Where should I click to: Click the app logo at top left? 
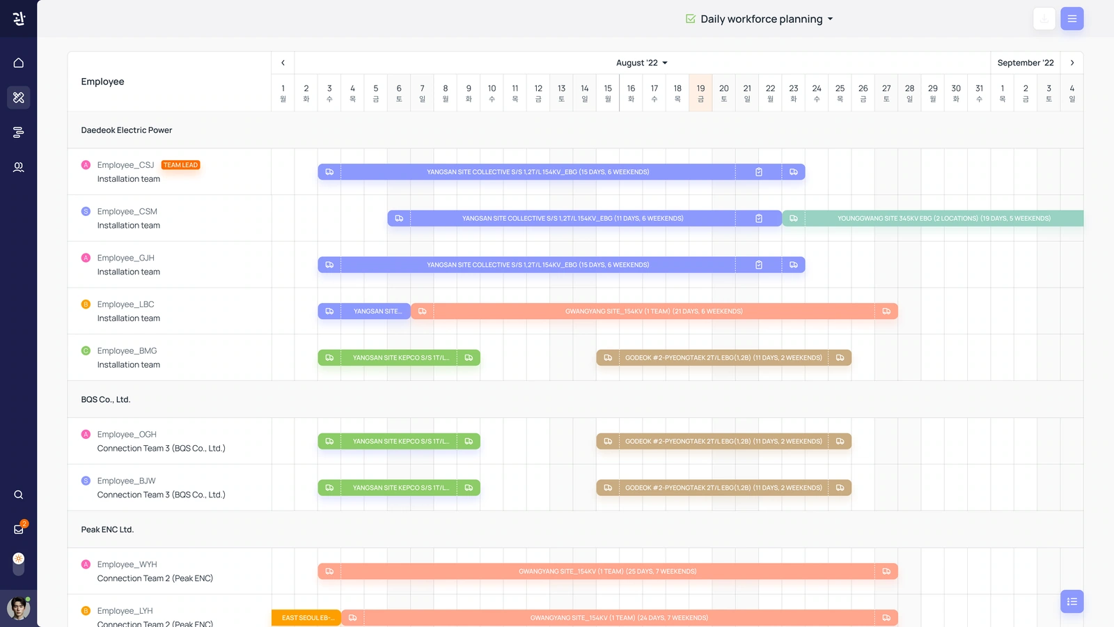point(19,19)
